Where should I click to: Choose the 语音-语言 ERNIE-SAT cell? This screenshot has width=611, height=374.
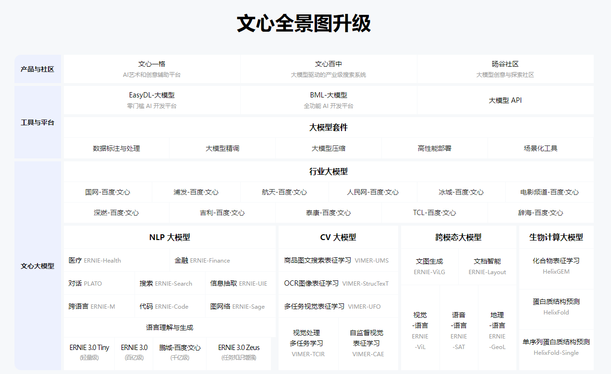(459, 328)
